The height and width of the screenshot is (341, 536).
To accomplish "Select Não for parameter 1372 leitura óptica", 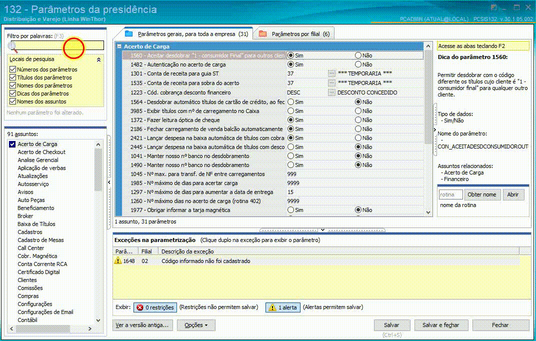I will (x=358, y=120).
